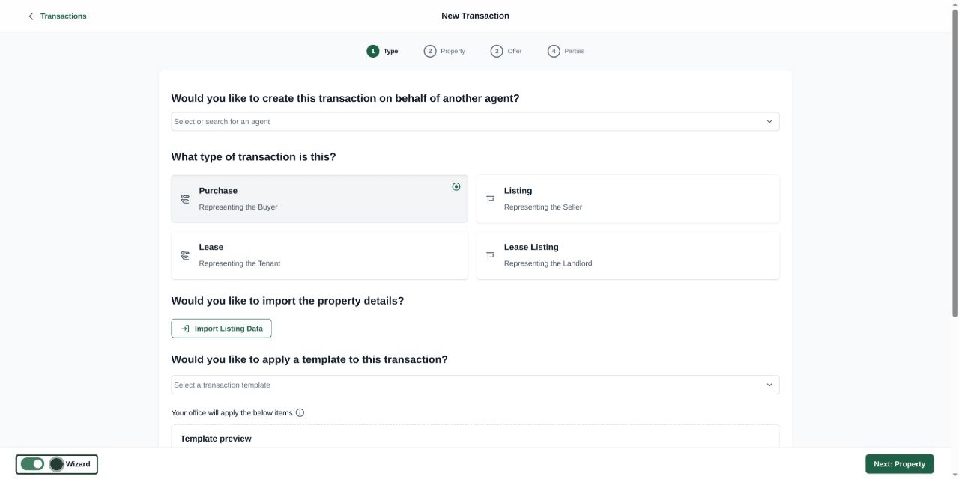Image resolution: width=959 pixels, height=479 pixels.
Task: Click the page's vertical scrollbar
Action: click(955, 165)
